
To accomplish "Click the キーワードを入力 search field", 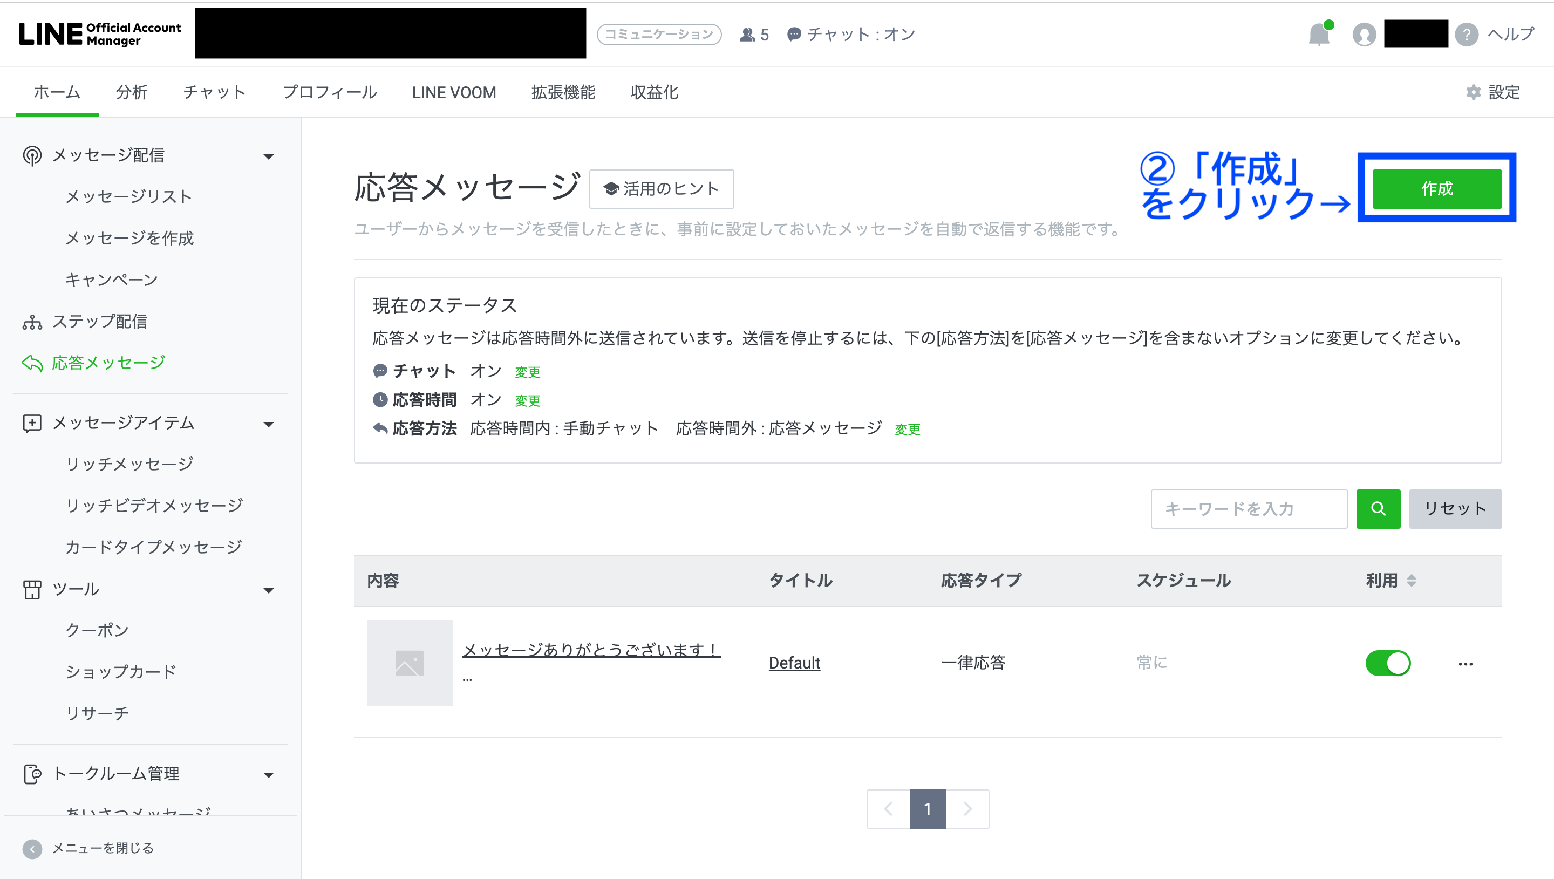I will tap(1248, 509).
